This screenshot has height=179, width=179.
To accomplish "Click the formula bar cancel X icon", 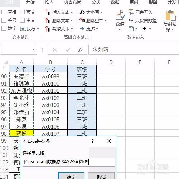I will click(55, 50).
